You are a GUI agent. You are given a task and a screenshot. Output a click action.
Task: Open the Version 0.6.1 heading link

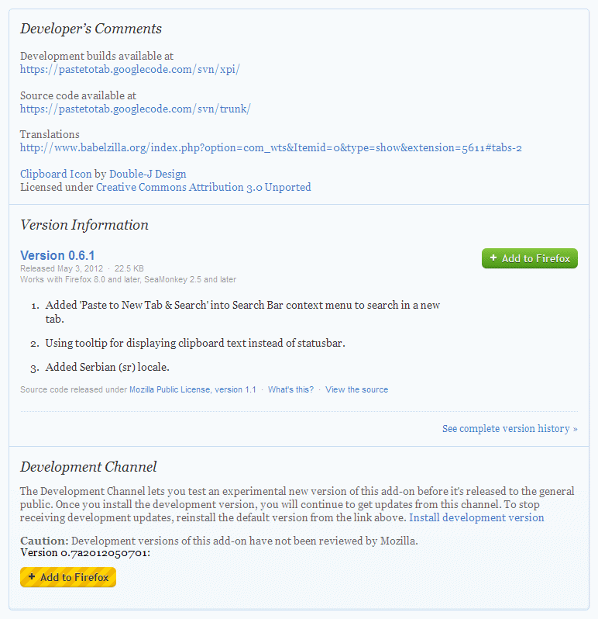57,255
